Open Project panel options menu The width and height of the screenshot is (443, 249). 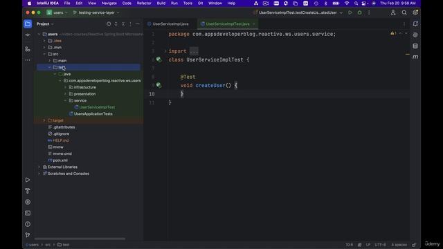(130, 24)
